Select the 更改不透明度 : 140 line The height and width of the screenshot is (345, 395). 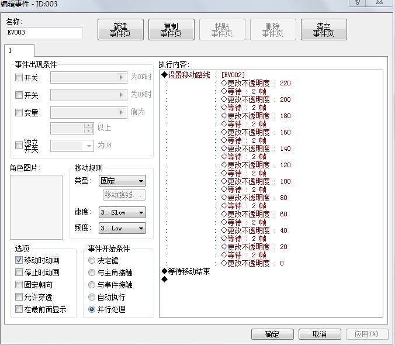click(x=255, y=149)
